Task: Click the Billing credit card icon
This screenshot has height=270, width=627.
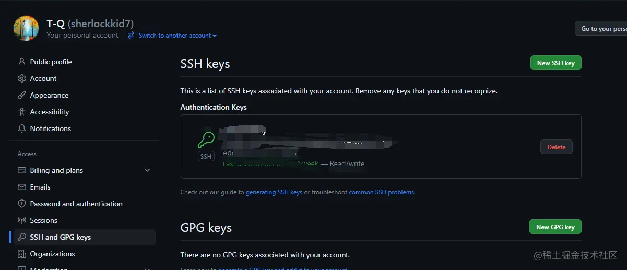Action: 21,170
